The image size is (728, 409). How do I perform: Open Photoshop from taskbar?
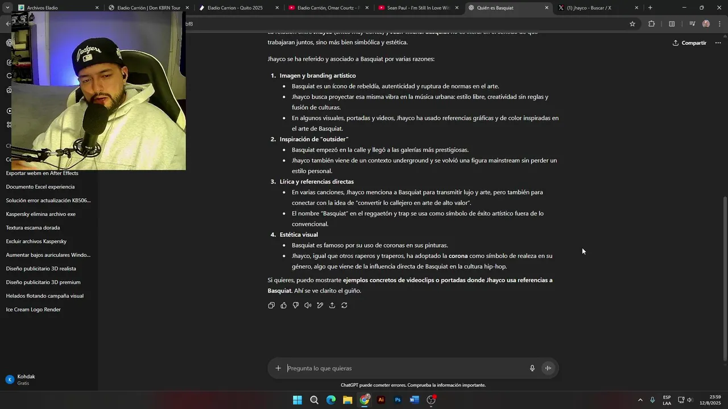[398, 400]
